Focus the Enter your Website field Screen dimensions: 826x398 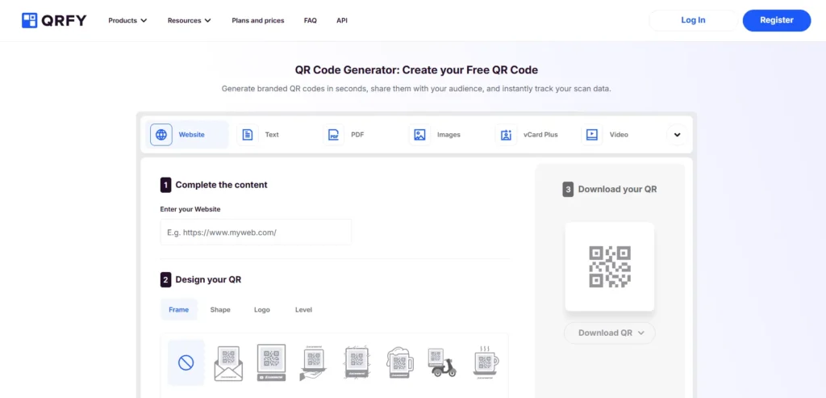click(256, 232)
